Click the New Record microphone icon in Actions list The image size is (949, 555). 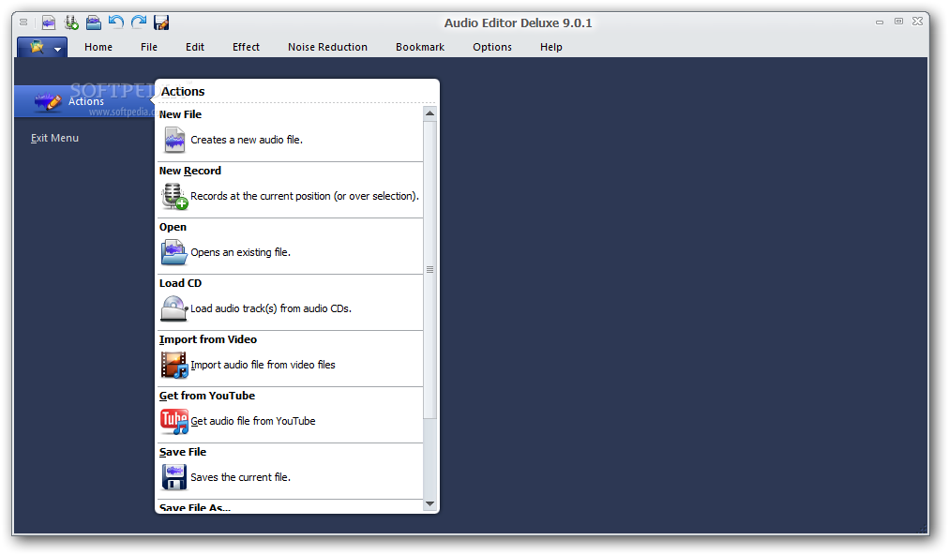pyautogui.click(x=174, y=196)
